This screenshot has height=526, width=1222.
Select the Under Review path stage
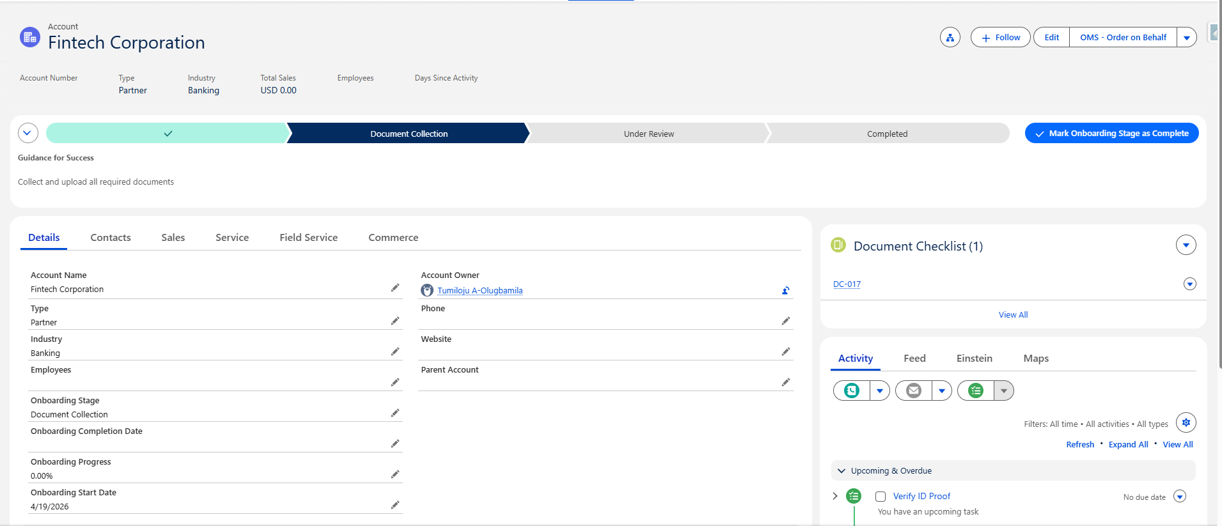click(x=648, y=133)
